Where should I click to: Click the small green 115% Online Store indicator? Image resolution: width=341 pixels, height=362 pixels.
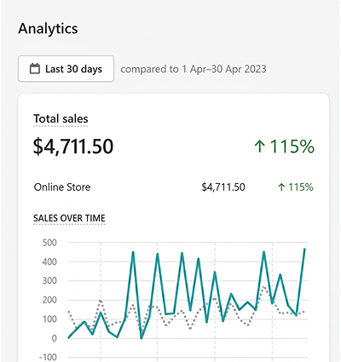pyautogui.click(x=296, y=187)
